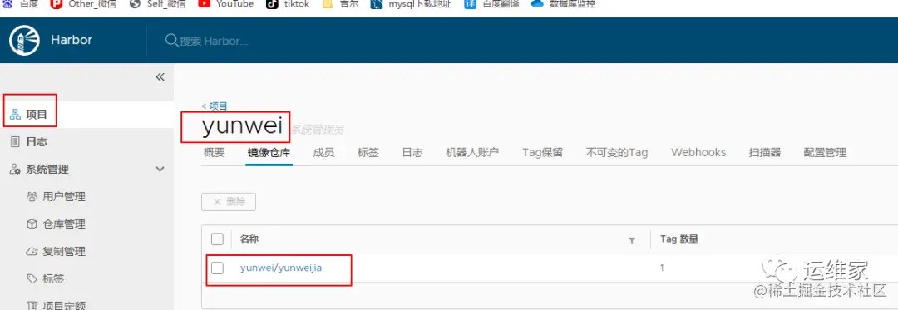The height and width of the screenshot is (310, 898).
Task: Tick the yunwei/yunweijia row checkbox
Action: (217, 268)
